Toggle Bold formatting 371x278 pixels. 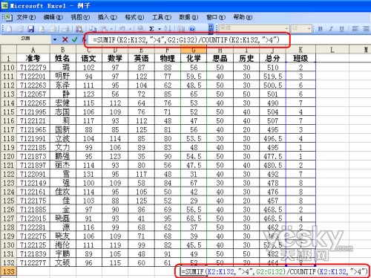320,29
